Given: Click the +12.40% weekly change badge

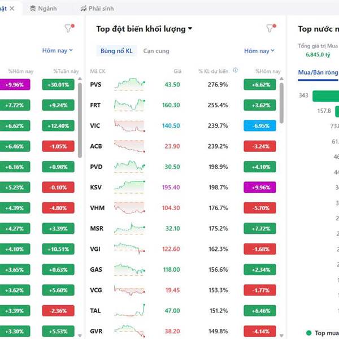Looking at the screenshot, I should 58,125.
